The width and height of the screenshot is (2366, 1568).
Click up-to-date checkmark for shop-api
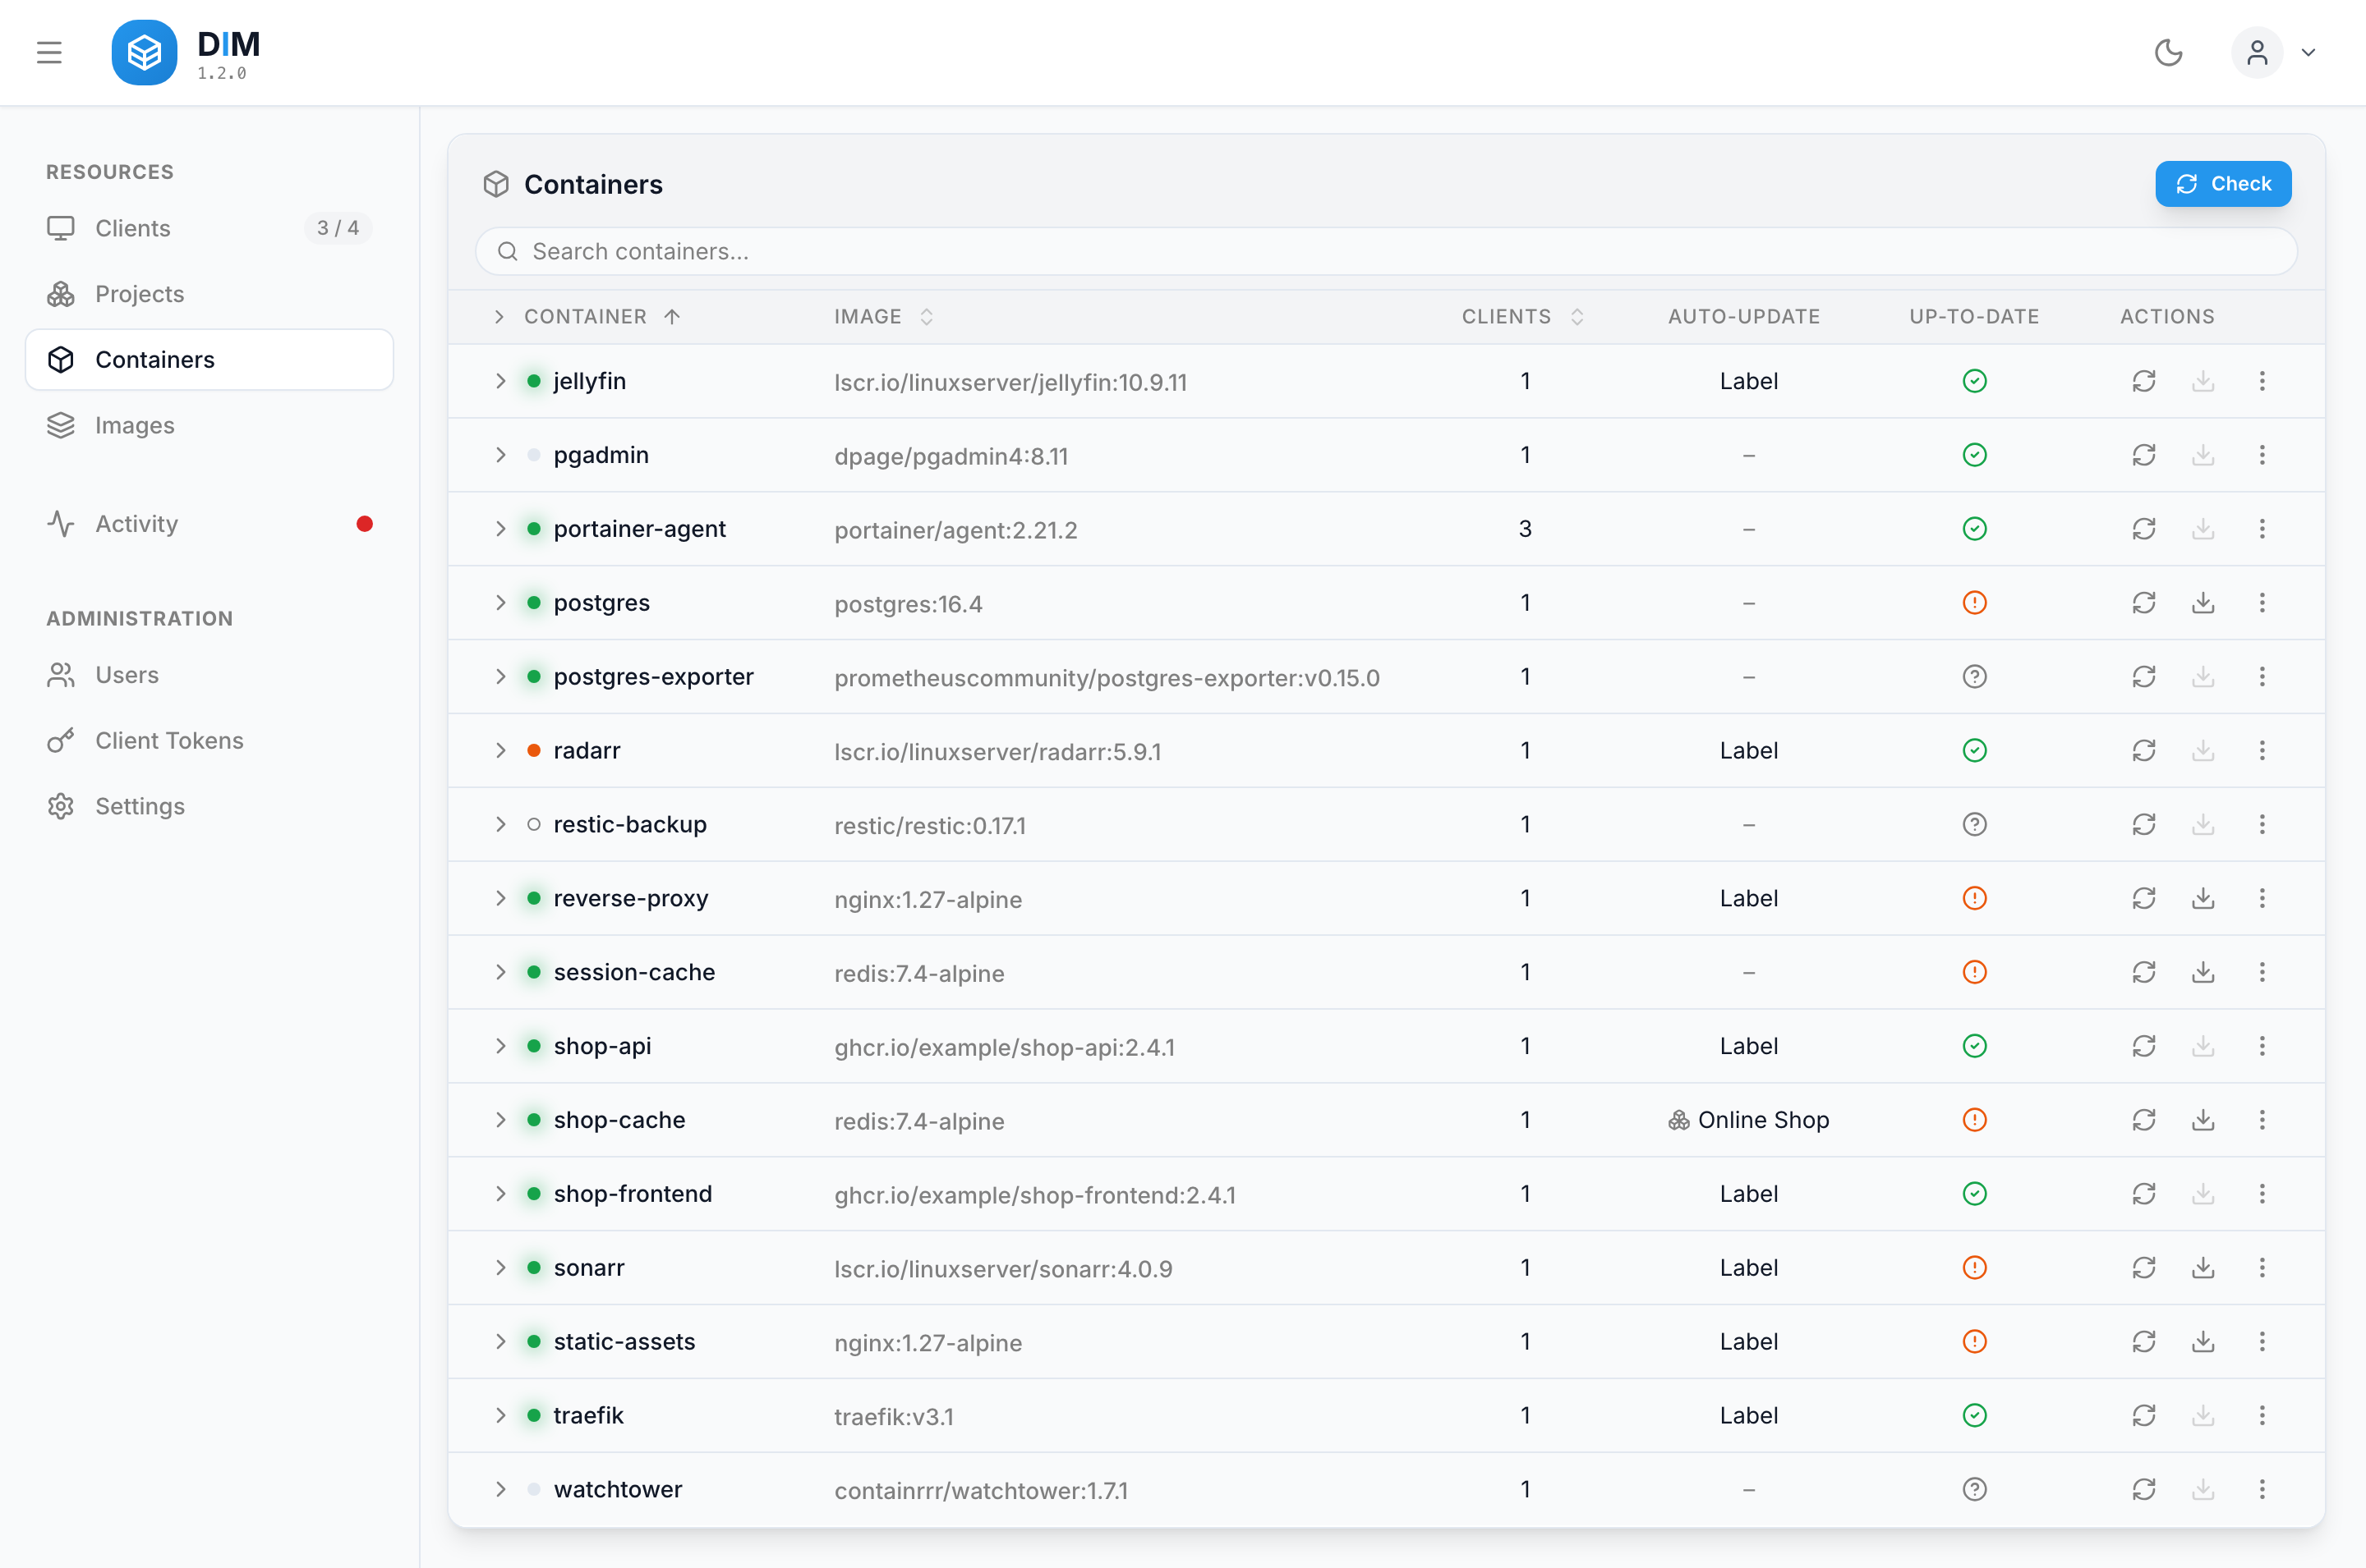click(1975, 1046)
